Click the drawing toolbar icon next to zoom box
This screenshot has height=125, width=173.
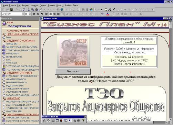(x=91, y=10)
